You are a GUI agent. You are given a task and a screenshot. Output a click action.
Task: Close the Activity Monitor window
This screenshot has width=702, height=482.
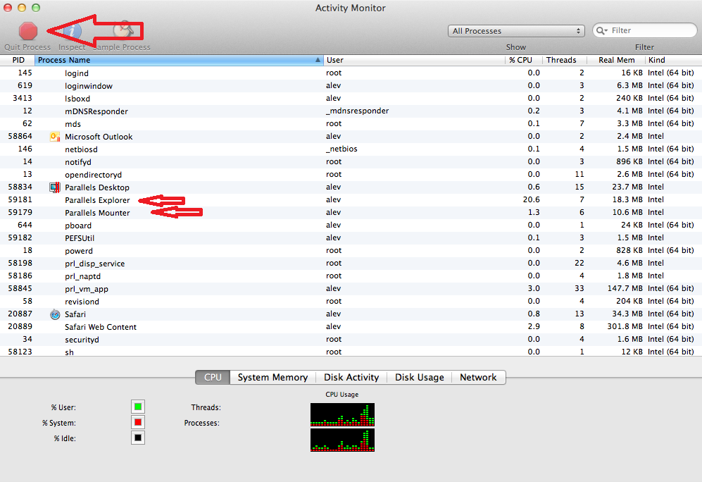click(8, 8)
